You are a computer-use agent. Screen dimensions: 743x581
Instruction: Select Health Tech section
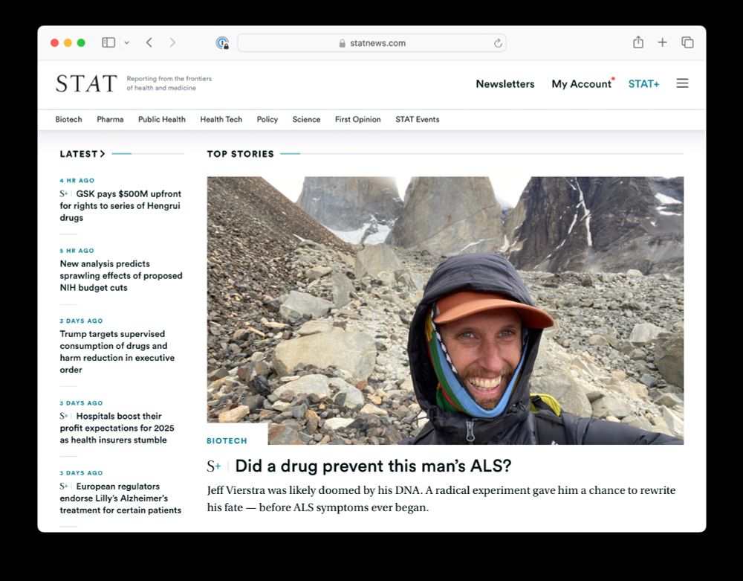pyautogui.click(x=221, y=120)
